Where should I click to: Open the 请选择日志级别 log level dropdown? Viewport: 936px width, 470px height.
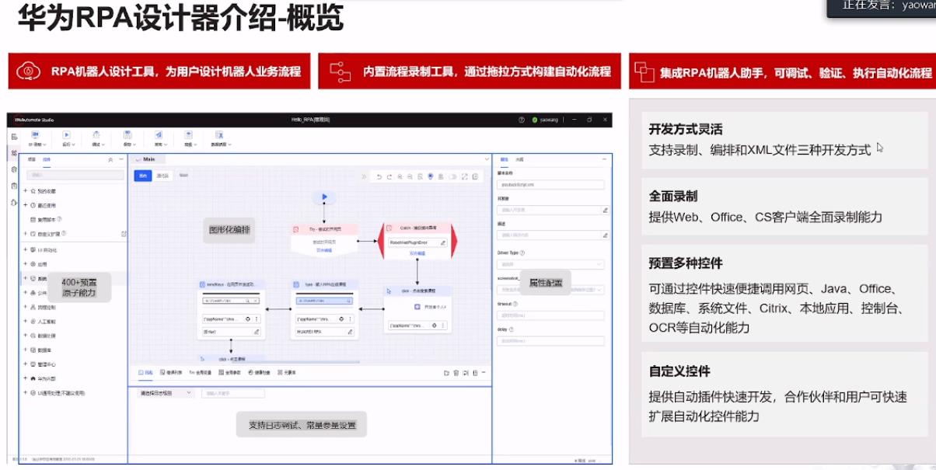[166, 393]
